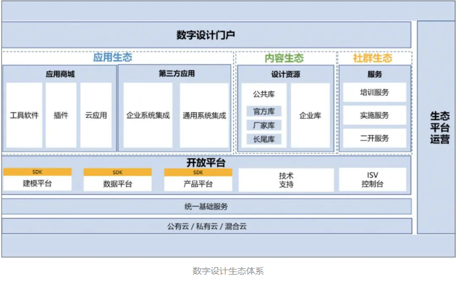Click the 插件 box in 应用商城
Image resolution: width=456 pixels, height=281 pixels.
coord(61,115)
